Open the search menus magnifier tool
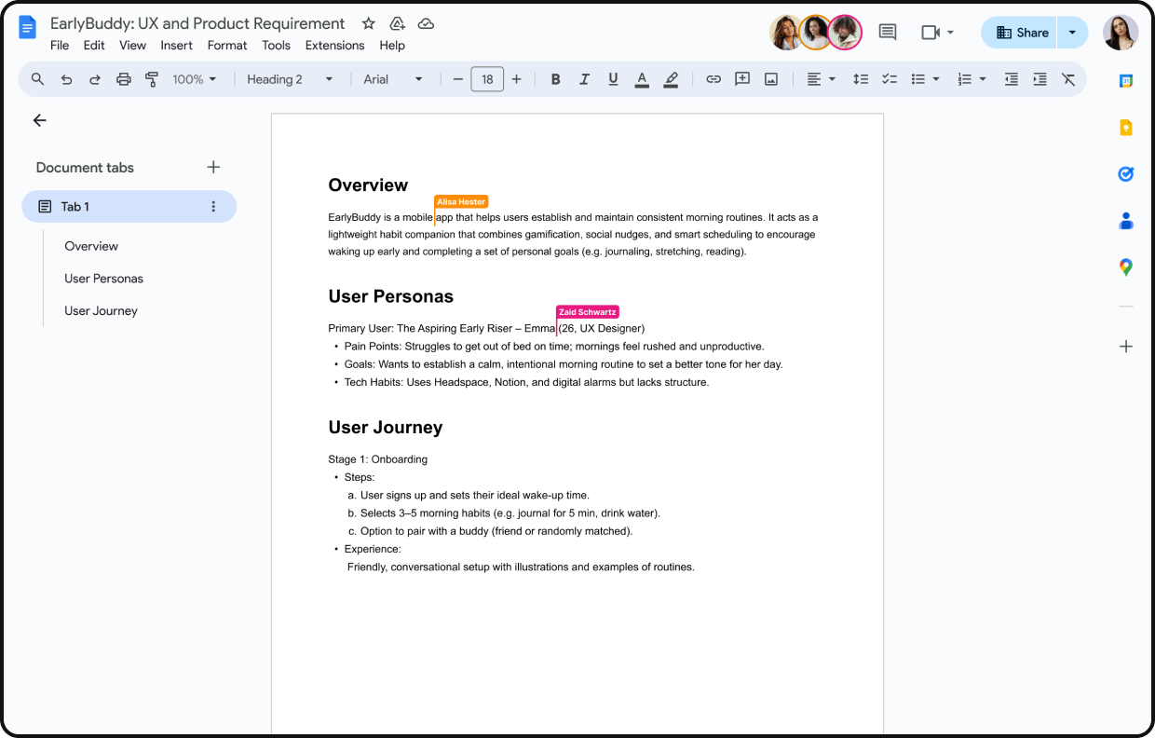 click(38, 79)
